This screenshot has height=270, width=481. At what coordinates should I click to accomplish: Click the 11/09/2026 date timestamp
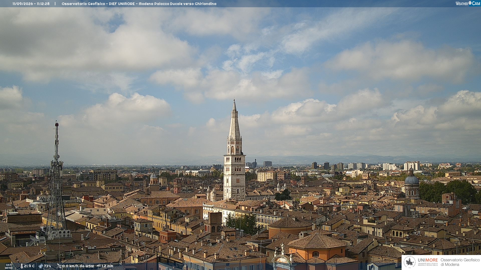[23, 4]
